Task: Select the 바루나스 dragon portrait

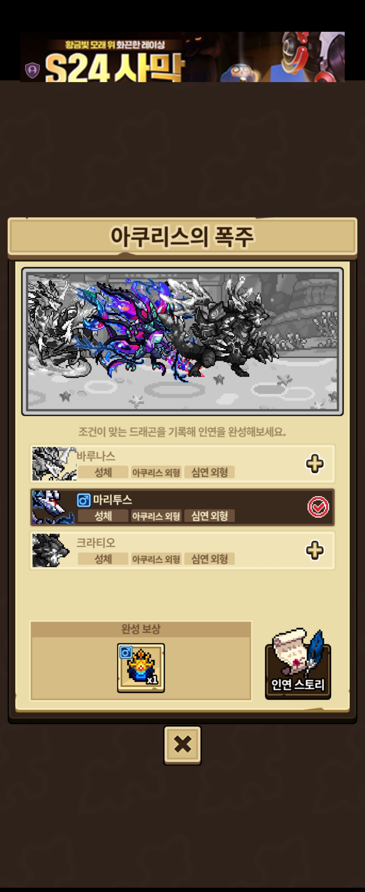Action: (54, 464)
